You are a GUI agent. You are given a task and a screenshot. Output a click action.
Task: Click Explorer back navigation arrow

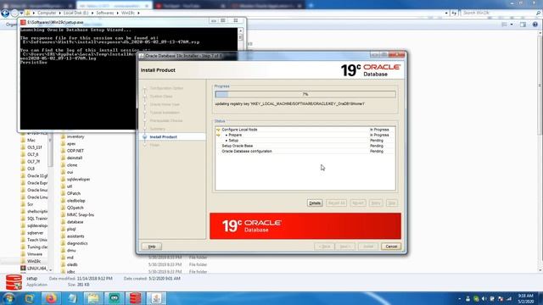point(5,13)
